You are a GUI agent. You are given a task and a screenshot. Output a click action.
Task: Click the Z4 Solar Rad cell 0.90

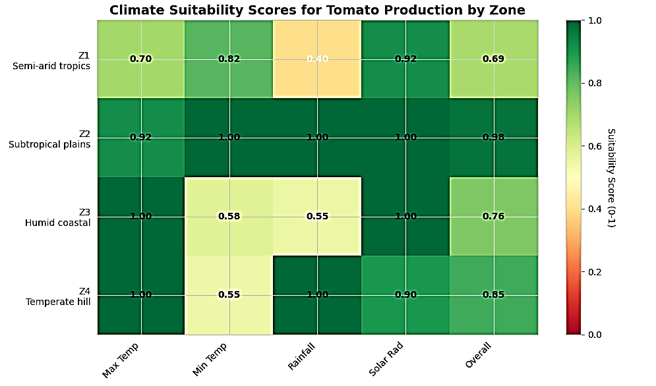(405, 294)
